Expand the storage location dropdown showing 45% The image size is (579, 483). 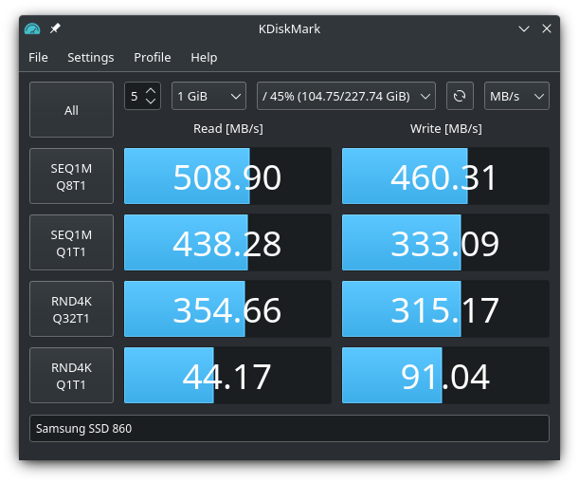[x=346, y=96]
